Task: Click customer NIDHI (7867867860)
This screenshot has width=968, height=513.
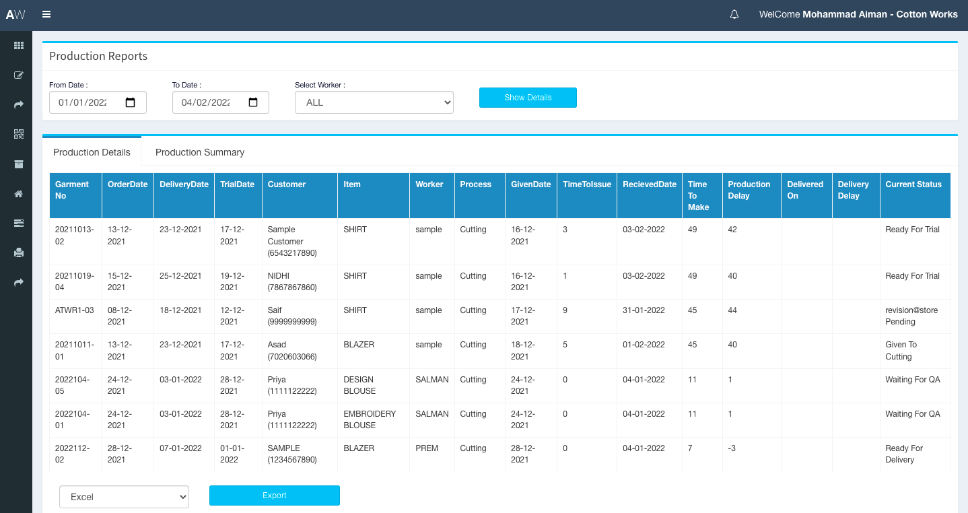Action: 292,281
